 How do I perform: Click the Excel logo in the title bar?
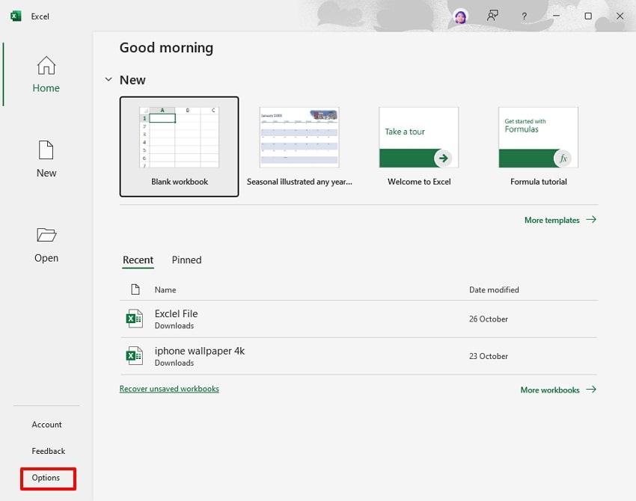pyautogui.click(x=15, y=15)
